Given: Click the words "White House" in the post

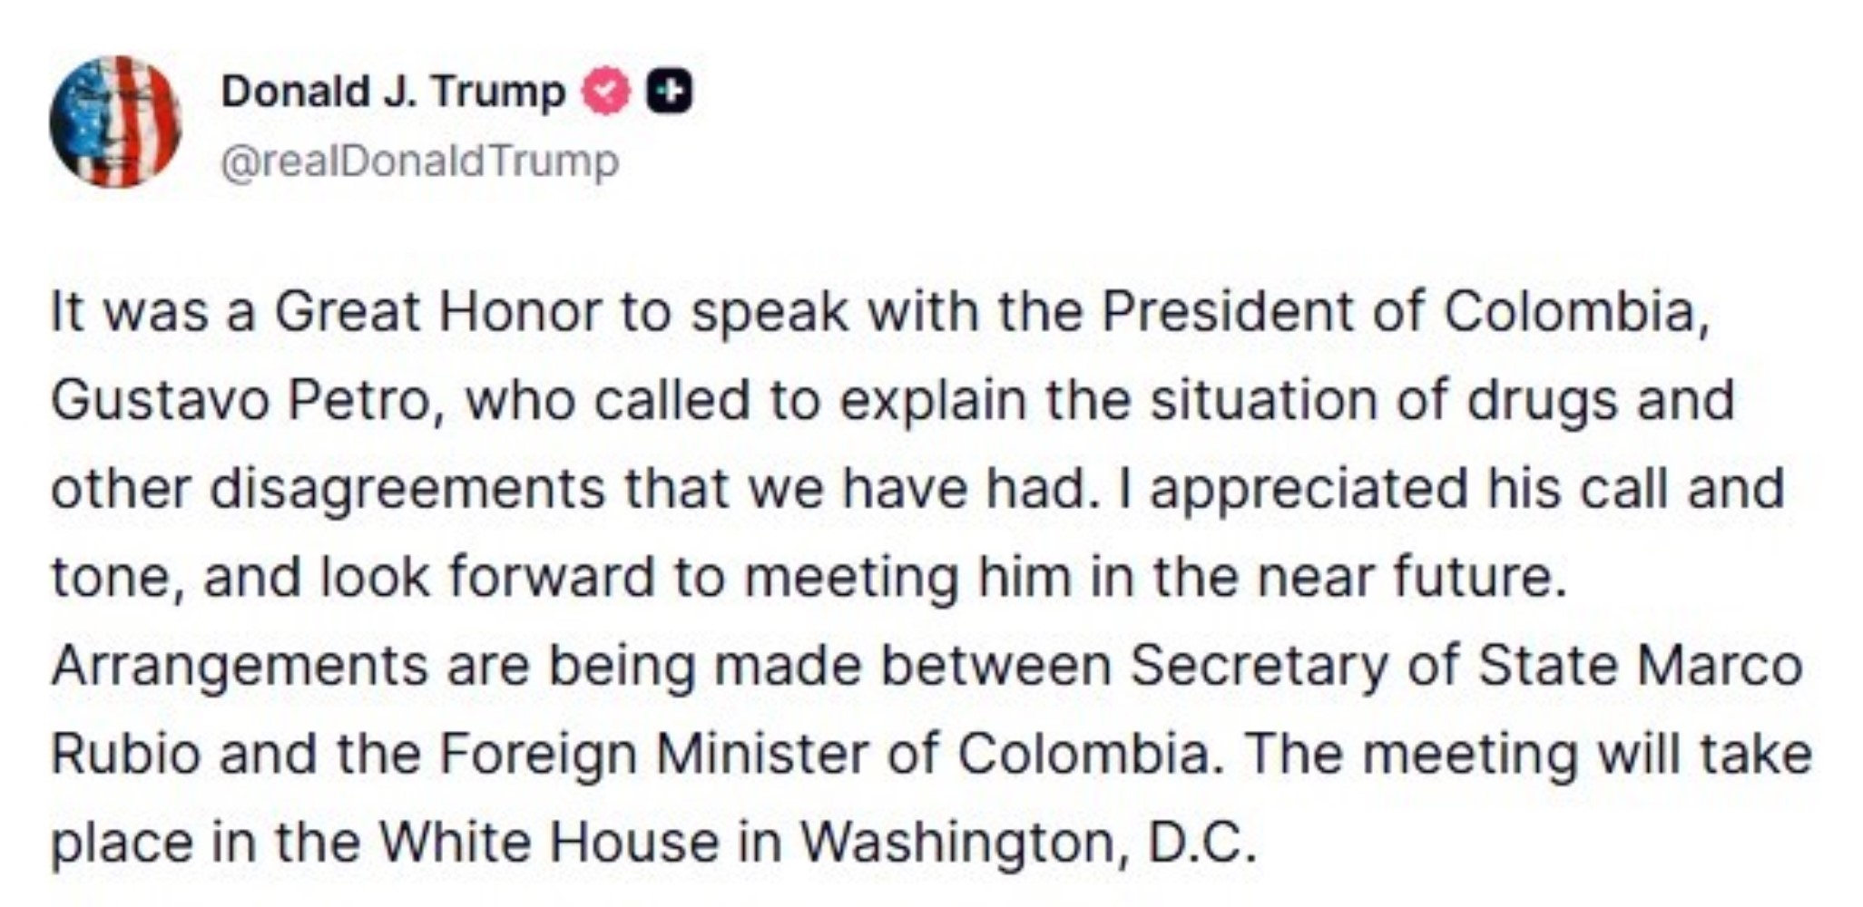Looking at the screenshot, I should [x=548, y=842].
